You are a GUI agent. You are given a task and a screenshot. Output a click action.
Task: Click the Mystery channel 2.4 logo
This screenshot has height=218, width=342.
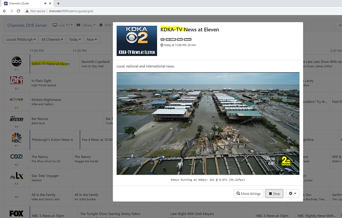16,119
